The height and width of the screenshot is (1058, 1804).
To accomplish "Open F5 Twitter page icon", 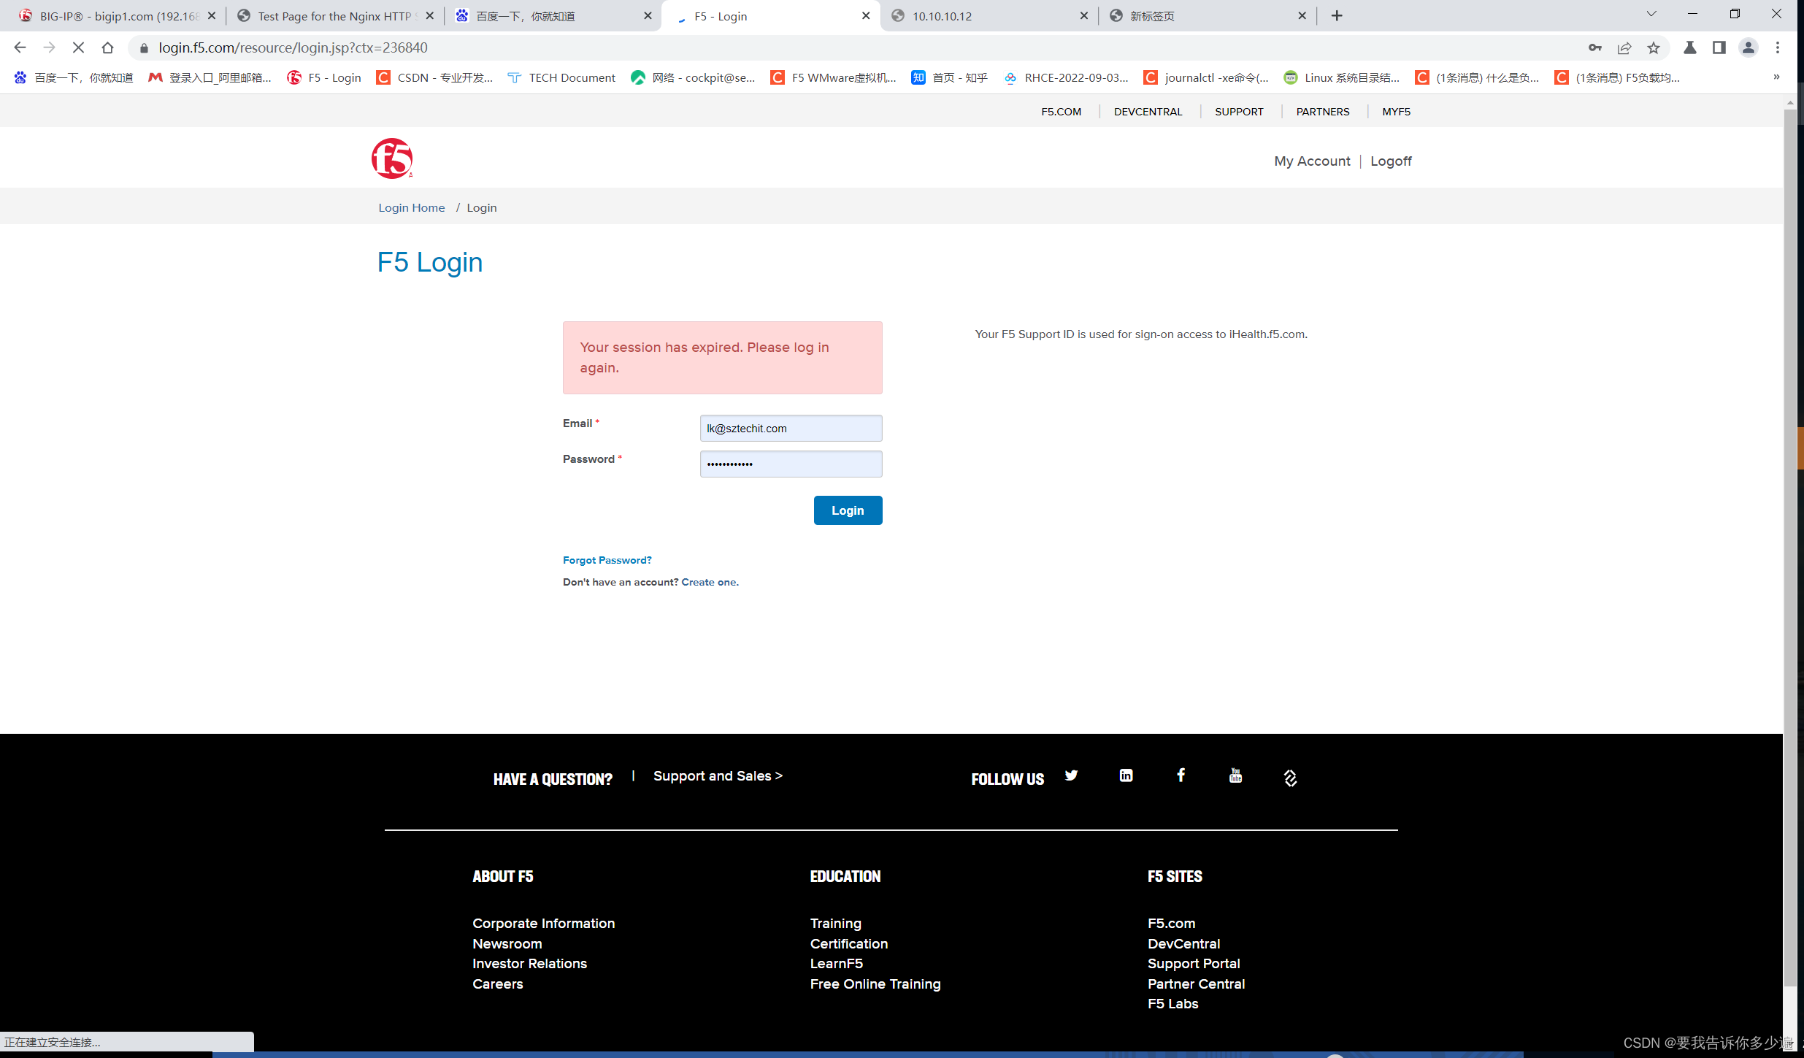I will pos(1071,775).
